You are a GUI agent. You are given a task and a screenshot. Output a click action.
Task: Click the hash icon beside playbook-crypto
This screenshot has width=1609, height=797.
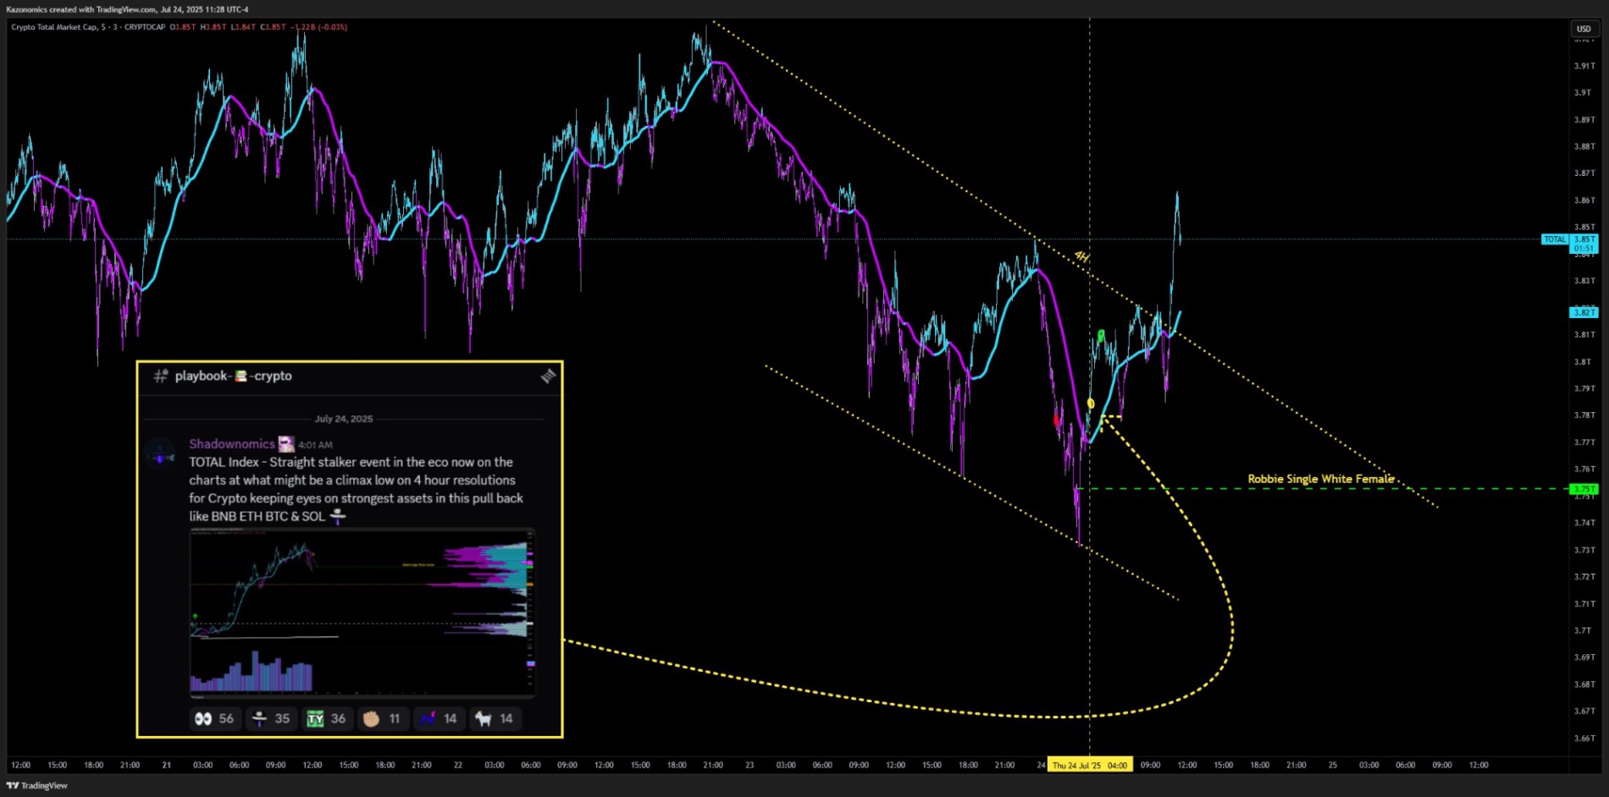point(160,376)
